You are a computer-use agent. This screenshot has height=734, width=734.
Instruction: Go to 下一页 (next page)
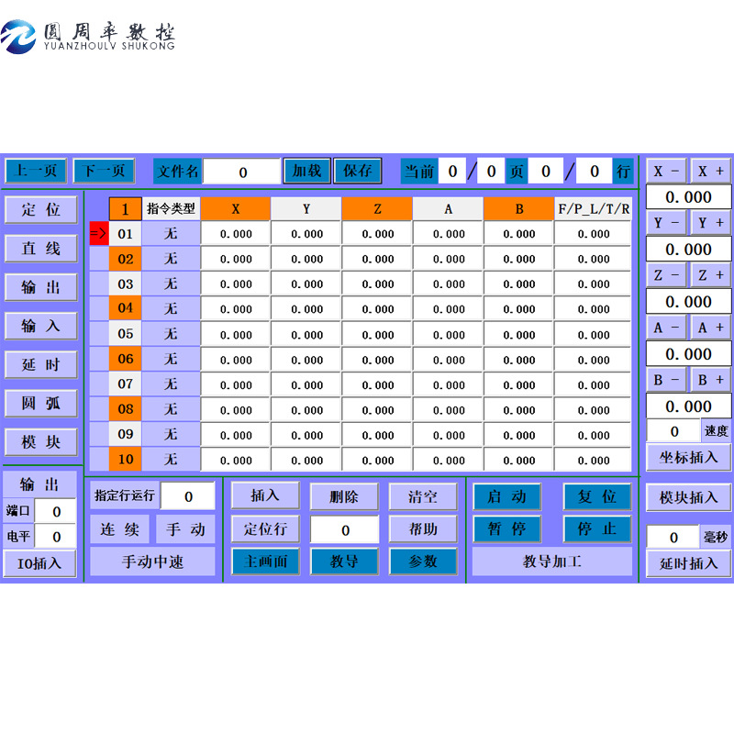tap(106, 172)
